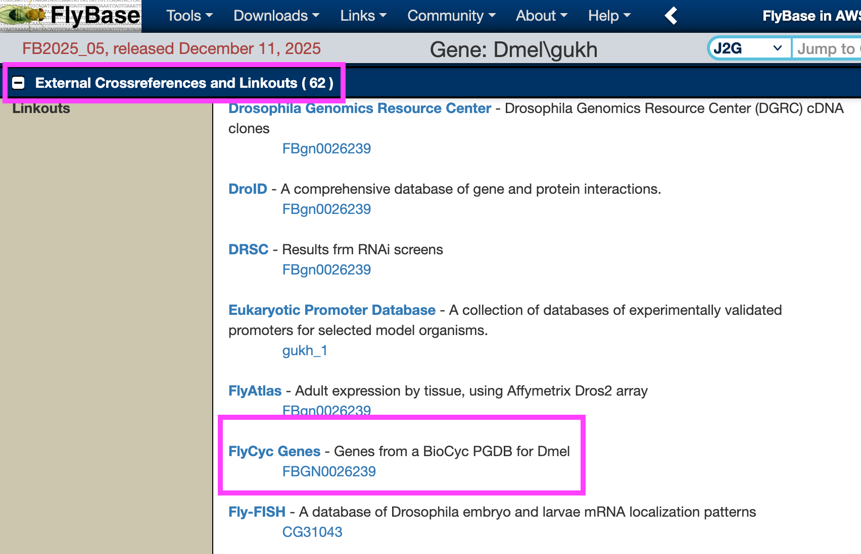Open the Help menu
Image resolution: width=861 pixels, height=554 pixels.
(609, 16)
